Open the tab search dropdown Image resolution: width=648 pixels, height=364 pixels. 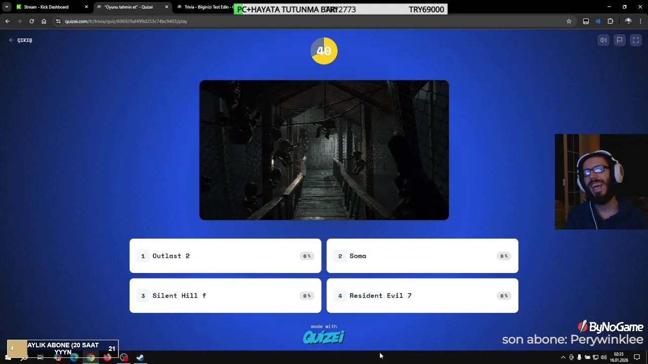tap(7, 7)
